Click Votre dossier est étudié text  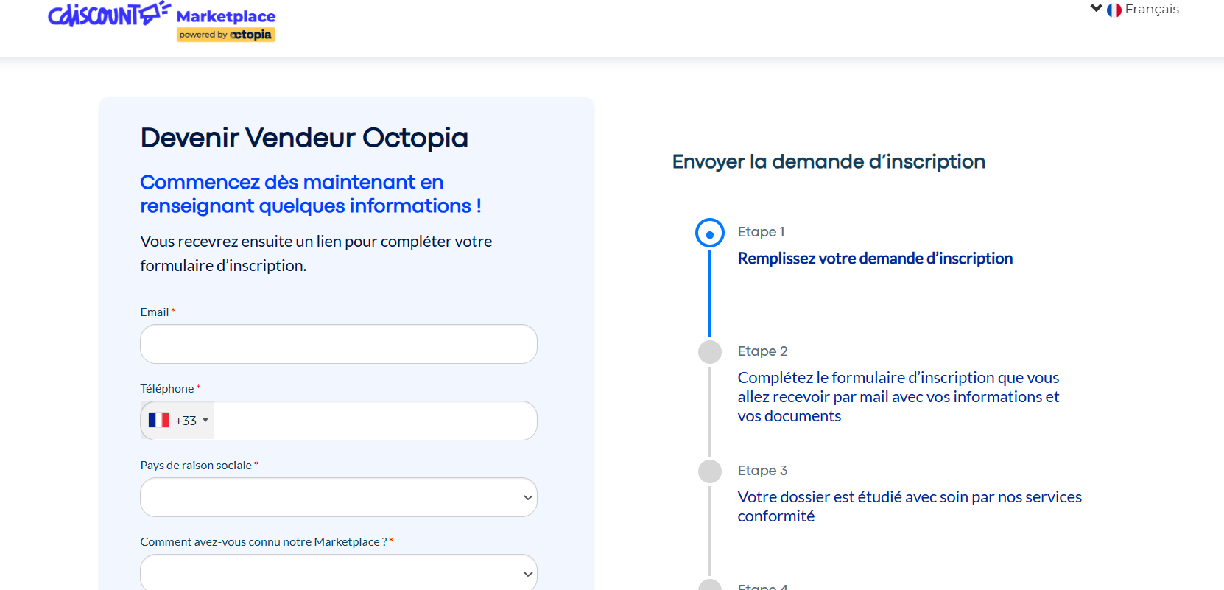pos(910,507)
